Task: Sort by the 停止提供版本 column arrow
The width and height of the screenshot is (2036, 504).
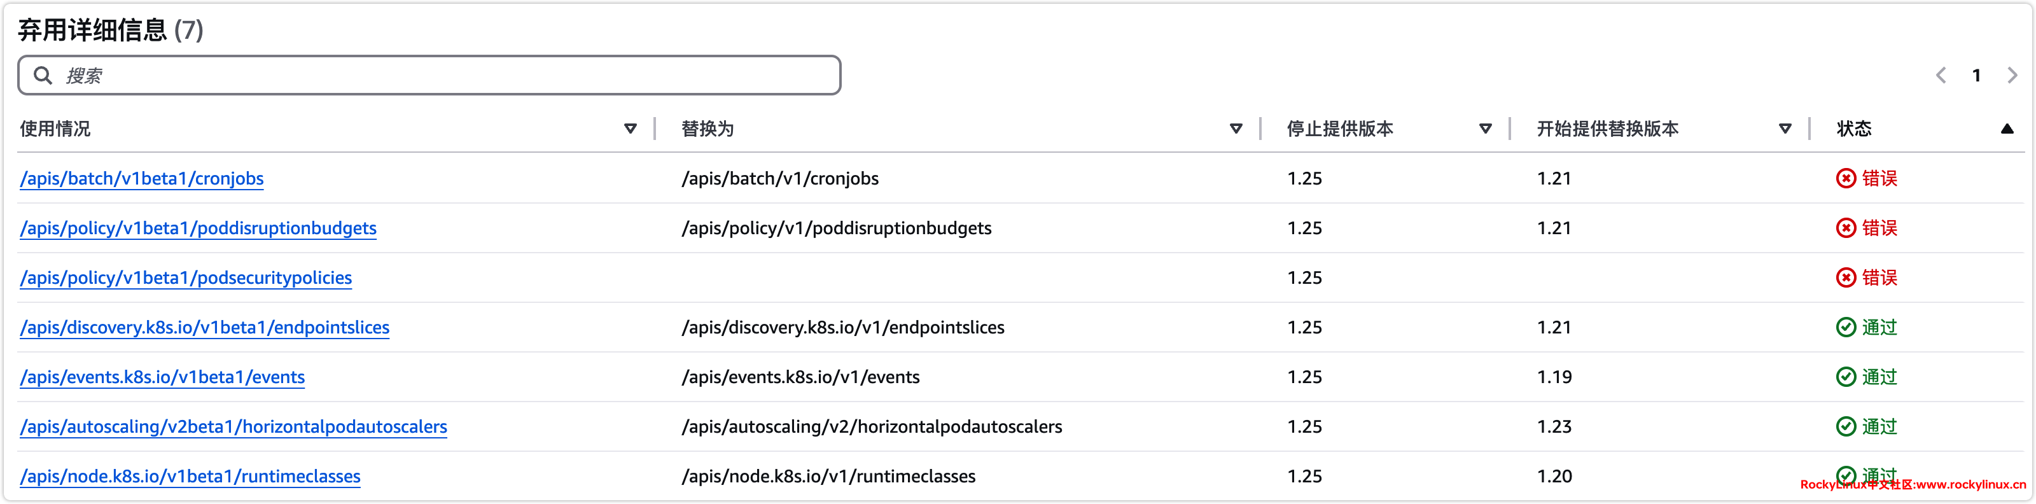Action: pos(1485,129)
